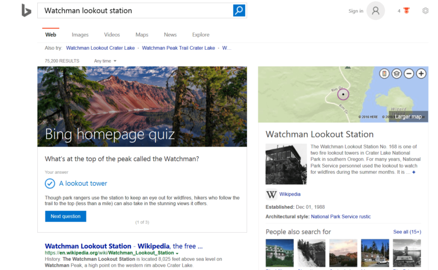Switch to the Web tab

(x=50, y=34)
